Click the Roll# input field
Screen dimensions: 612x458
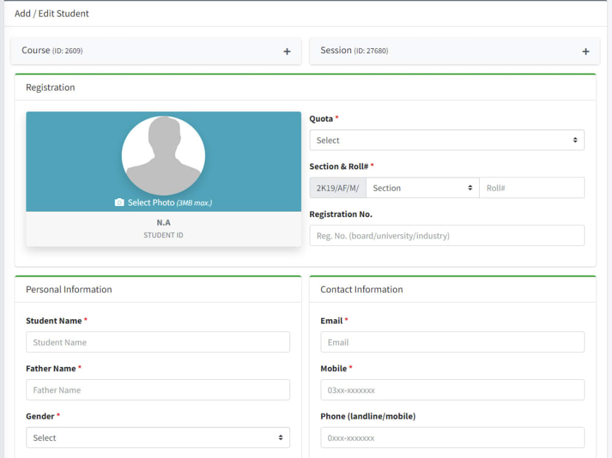tap(532, 188)
